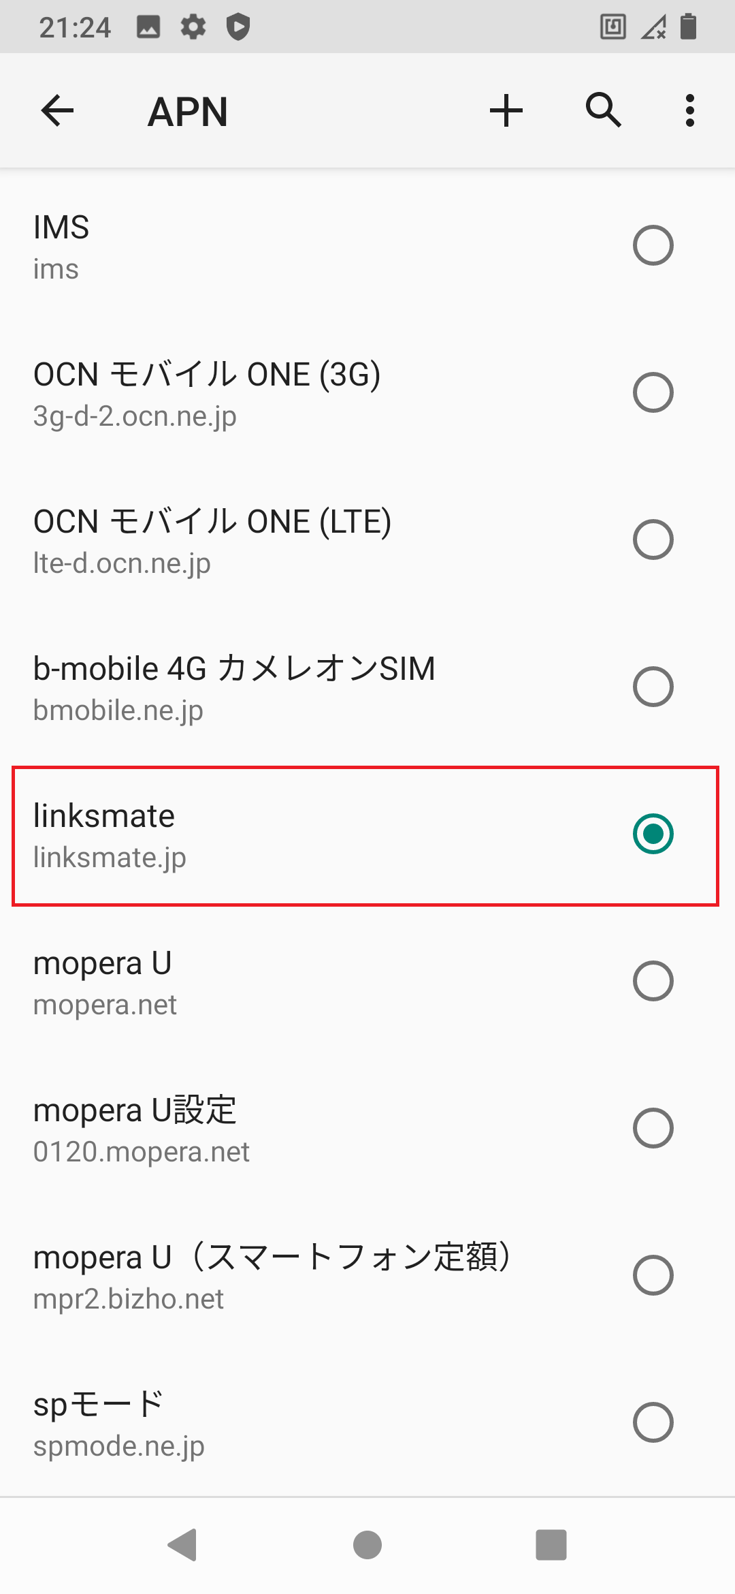
Task: Select the IMS radio button
Action: [x=653, y=245]
